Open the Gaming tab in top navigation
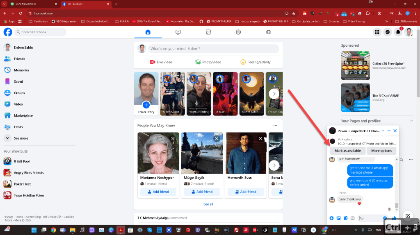Viewport: 420px width, 235px height. [x=268, y=32]
